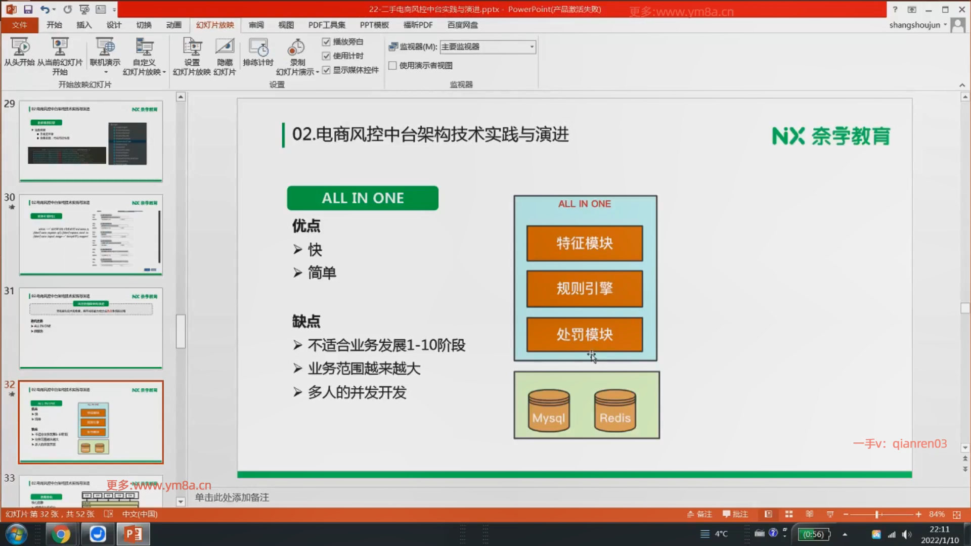This screenshot has width=971, height=546.
Task: Click Comments button in status bar
Action: tap(735, 514)
